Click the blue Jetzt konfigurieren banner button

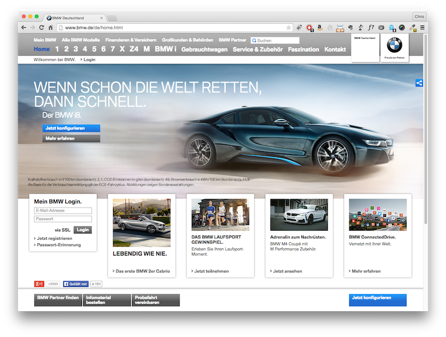[x=71, y=128]
